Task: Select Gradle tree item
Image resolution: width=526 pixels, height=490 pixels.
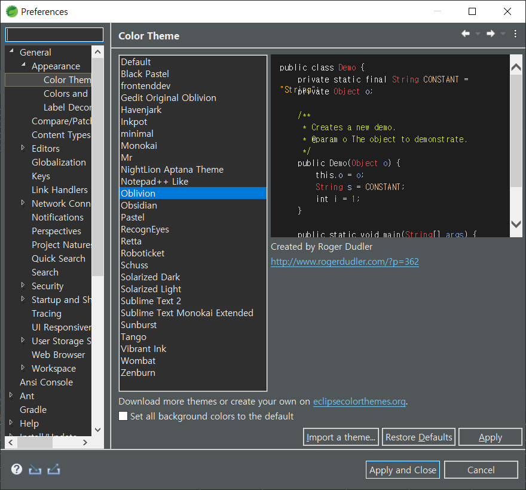Action: point(33,410)
